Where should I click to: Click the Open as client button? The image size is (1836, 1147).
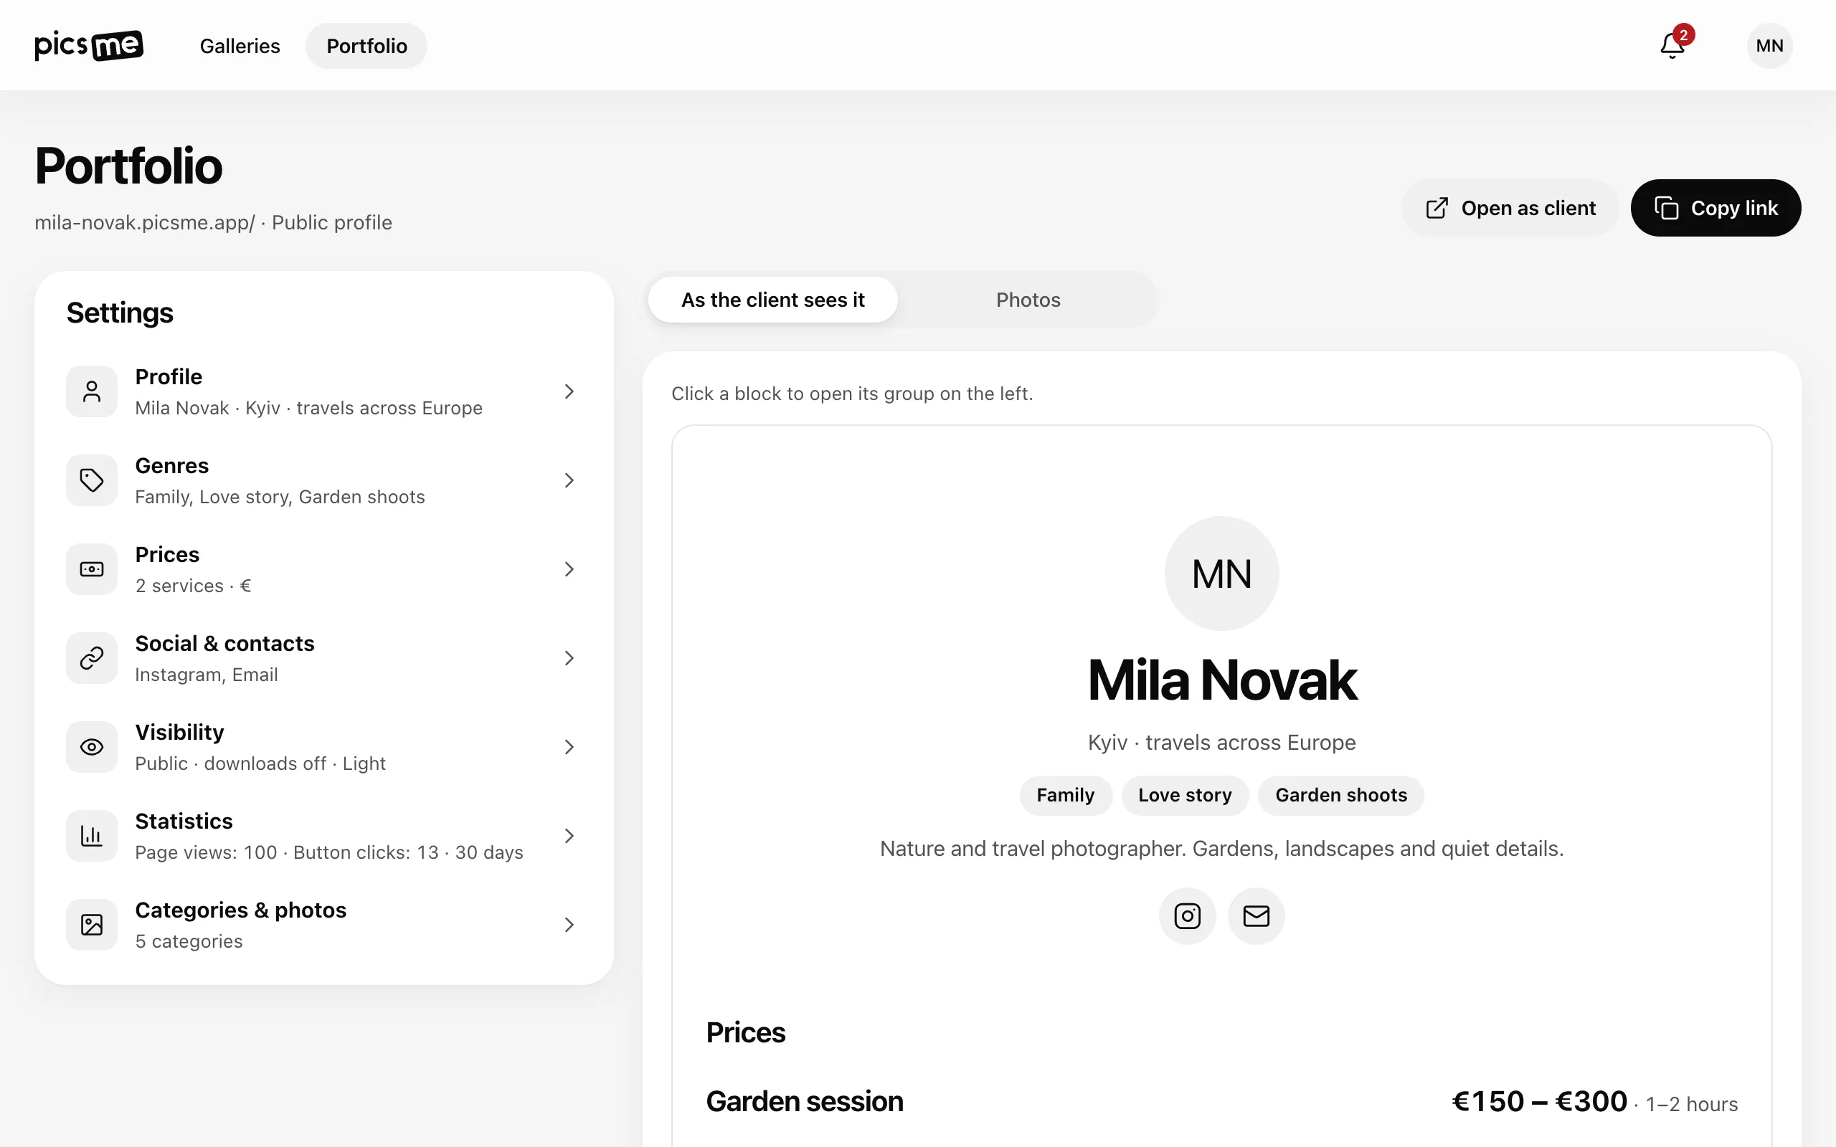1510,208
